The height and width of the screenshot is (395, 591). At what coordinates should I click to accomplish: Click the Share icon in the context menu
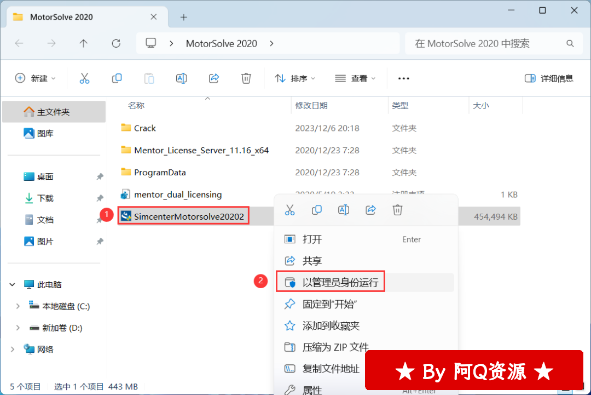pos(370,210)
